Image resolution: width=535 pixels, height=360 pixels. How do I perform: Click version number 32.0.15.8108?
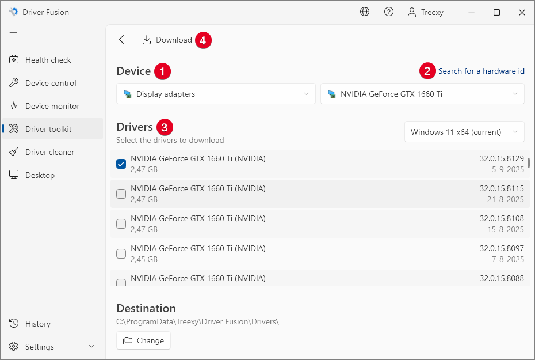(x=502, y=218)
